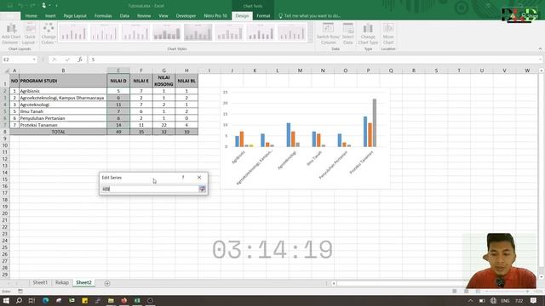Click the macro record icon in status bar
The image size is (545, 306).
[x=20, y=292]
